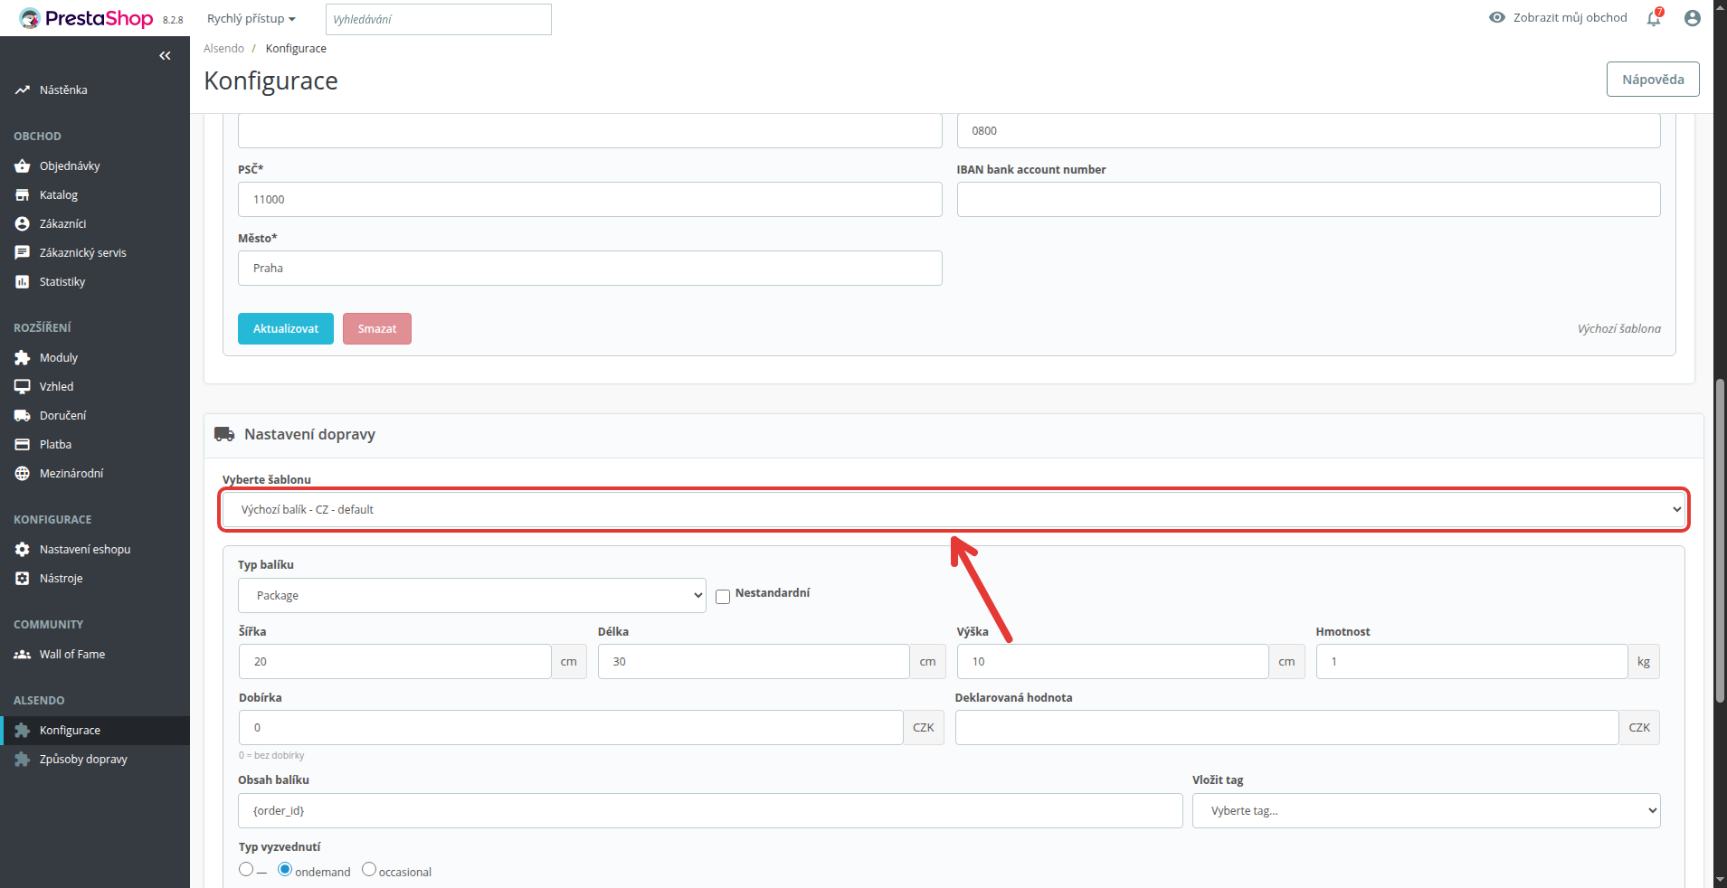The width and height of the screenshot is (1727, 888).
Task: Focus the Vyhledávání search field
Action: (x=439, y=19)
